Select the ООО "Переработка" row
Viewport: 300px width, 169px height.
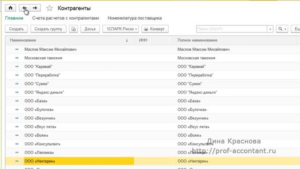pos(153,75)
